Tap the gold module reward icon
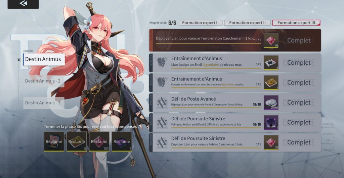The image size is (344, 178). (x=271, y=82)
